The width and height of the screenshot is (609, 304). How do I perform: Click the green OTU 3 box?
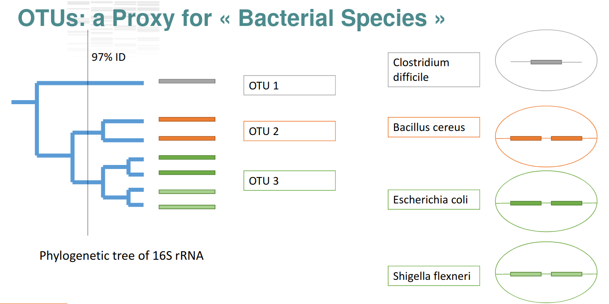(x=289, y=181)
